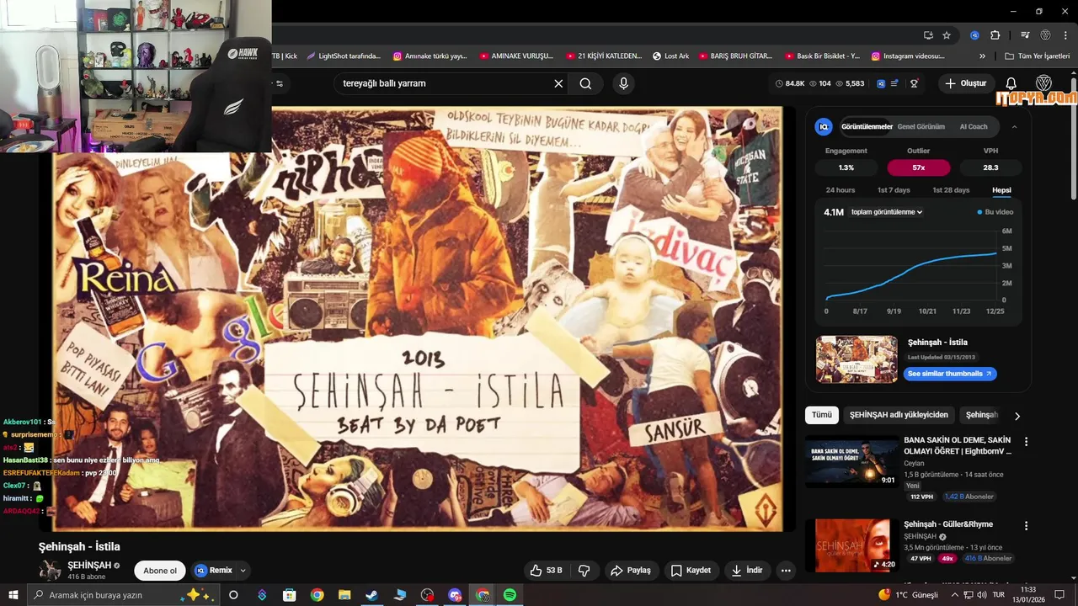The width and height of the screenshot is (1078, 606).
Task: Show more hidden bookmarks chevron
Action: click(x=982, y=56)
